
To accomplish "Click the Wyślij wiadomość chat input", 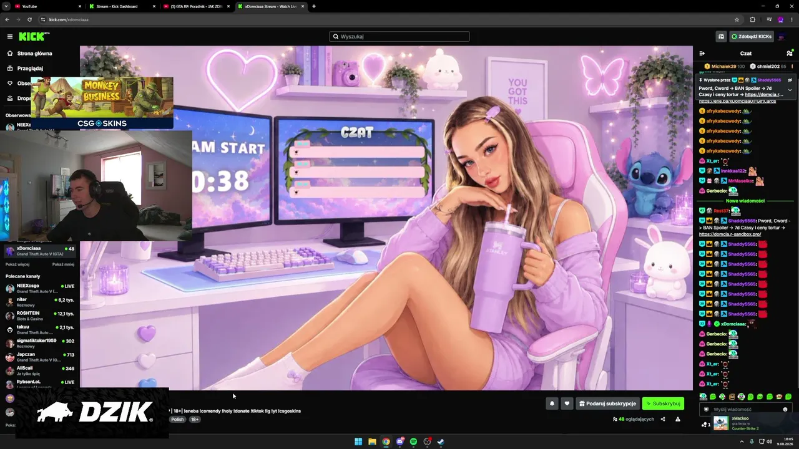I will pyautogui.click(x=745, y=410).
